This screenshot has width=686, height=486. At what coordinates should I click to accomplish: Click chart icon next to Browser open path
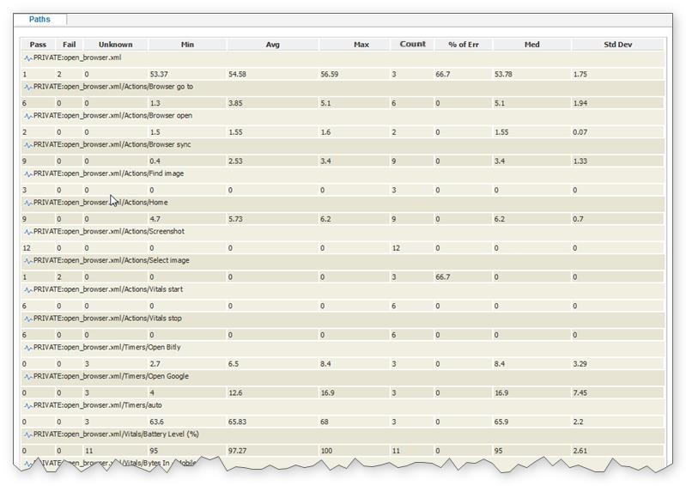[27, 116]
